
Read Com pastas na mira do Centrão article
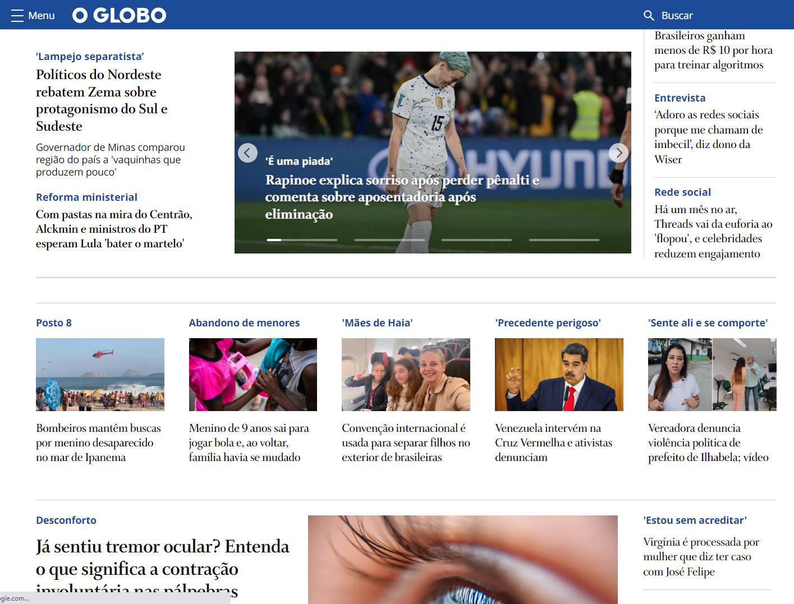[x=114, y=229]
